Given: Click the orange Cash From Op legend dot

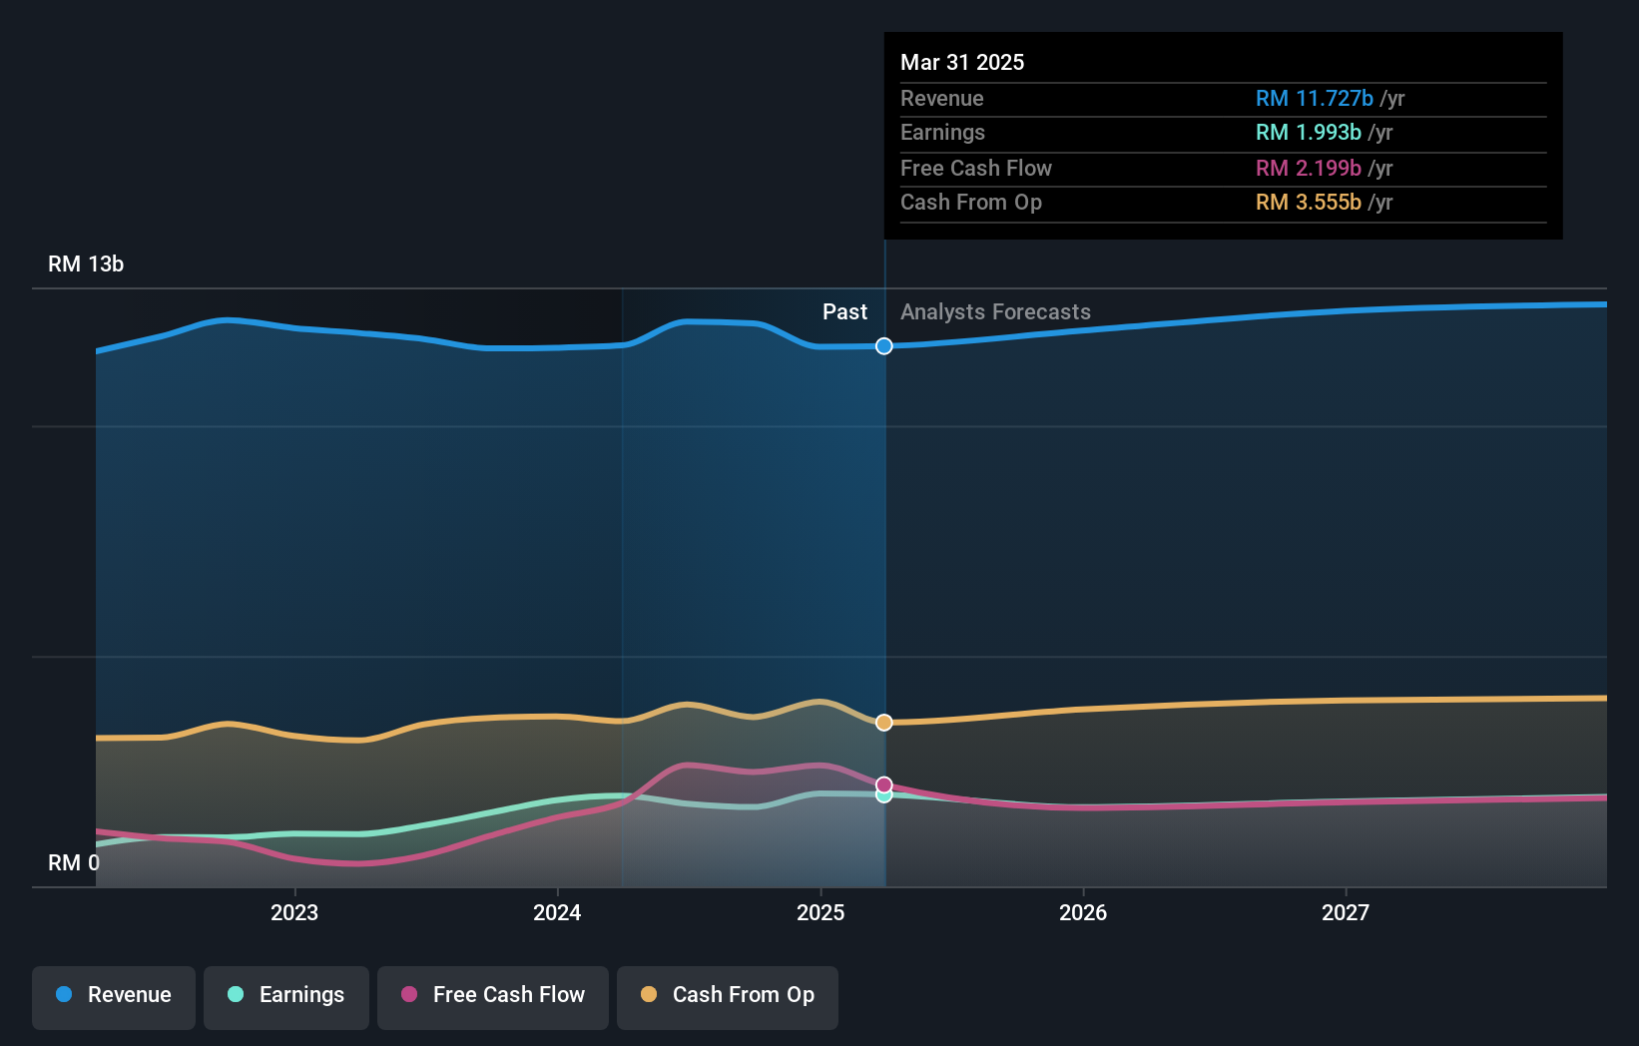Looking at the screenshot, I should [648, 994].
